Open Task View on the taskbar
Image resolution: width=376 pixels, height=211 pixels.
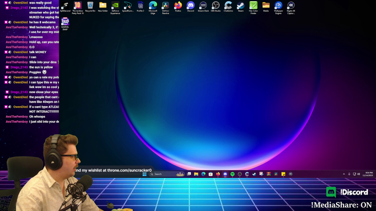click(189, 174)
